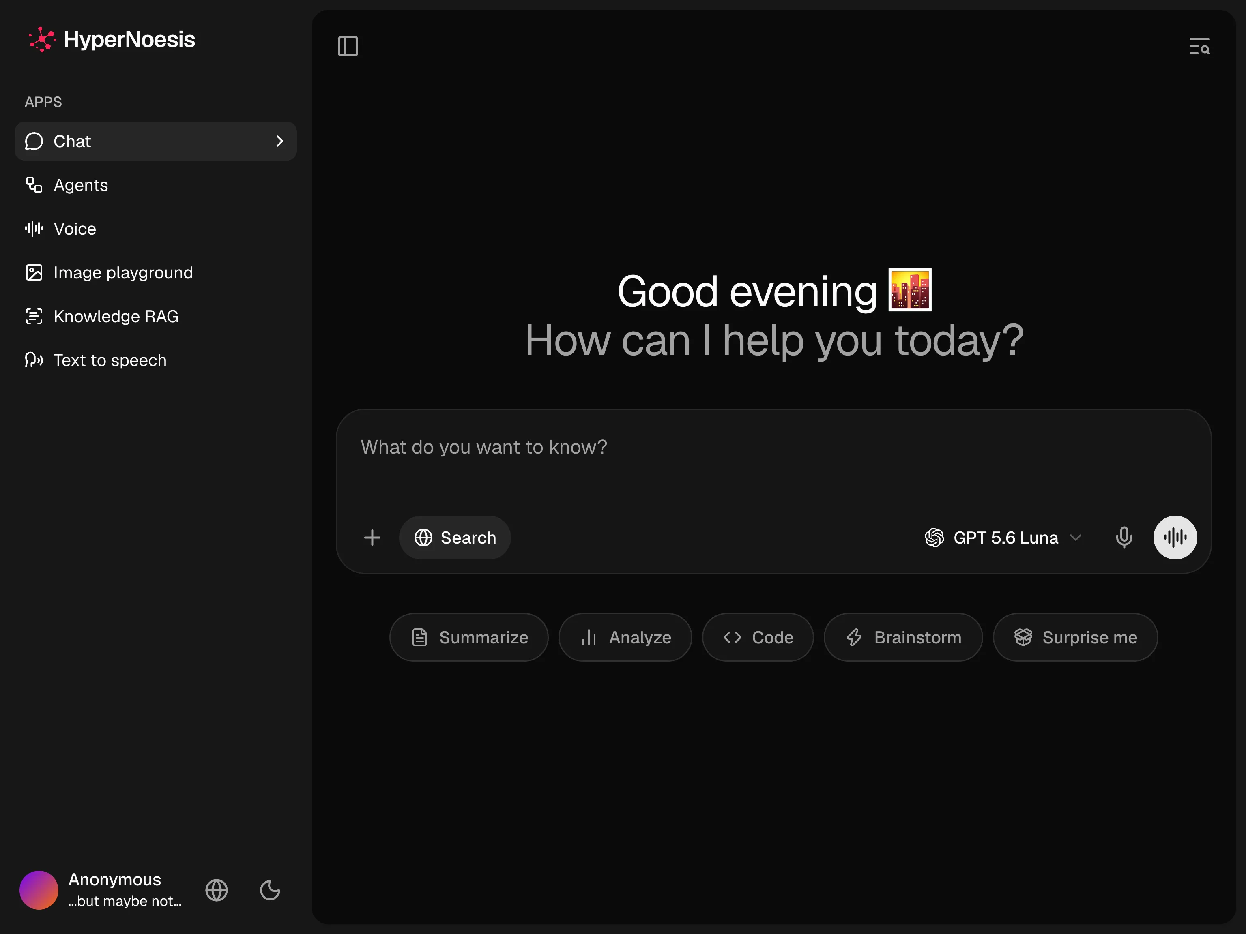Focus the 'What do you want to know?' field
The image size is (1246, 934).
point(773,448)
